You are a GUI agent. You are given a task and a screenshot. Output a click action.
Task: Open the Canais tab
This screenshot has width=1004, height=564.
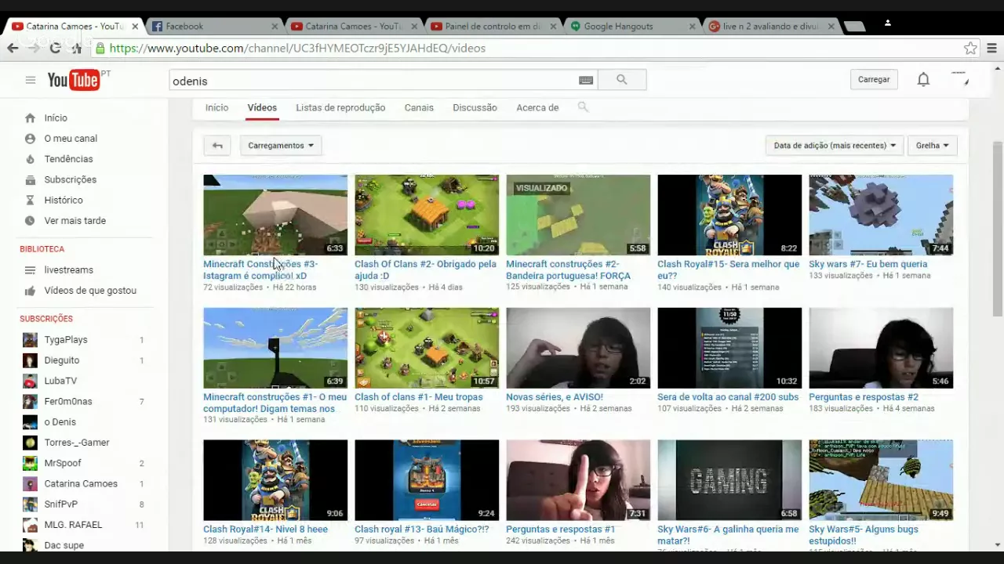pyautogui.click(x=419, y=107)
